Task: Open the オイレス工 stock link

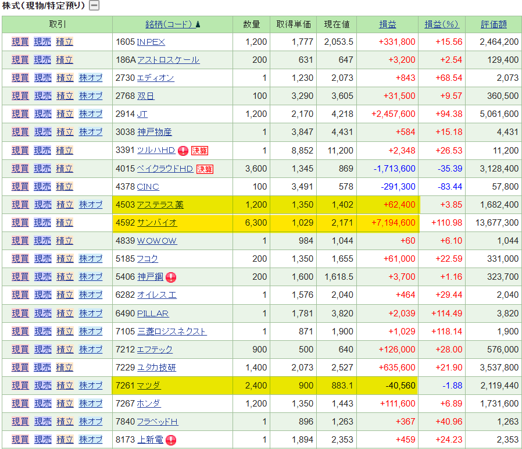Action: click(x=157, y=295)
